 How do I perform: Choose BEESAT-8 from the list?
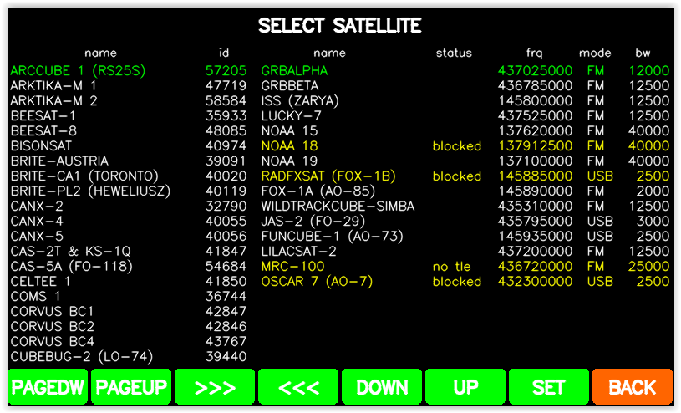click(x=129, y=131)
